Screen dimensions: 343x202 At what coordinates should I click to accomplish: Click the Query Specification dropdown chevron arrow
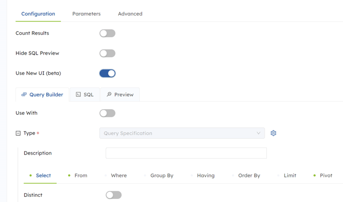(259, 133)
